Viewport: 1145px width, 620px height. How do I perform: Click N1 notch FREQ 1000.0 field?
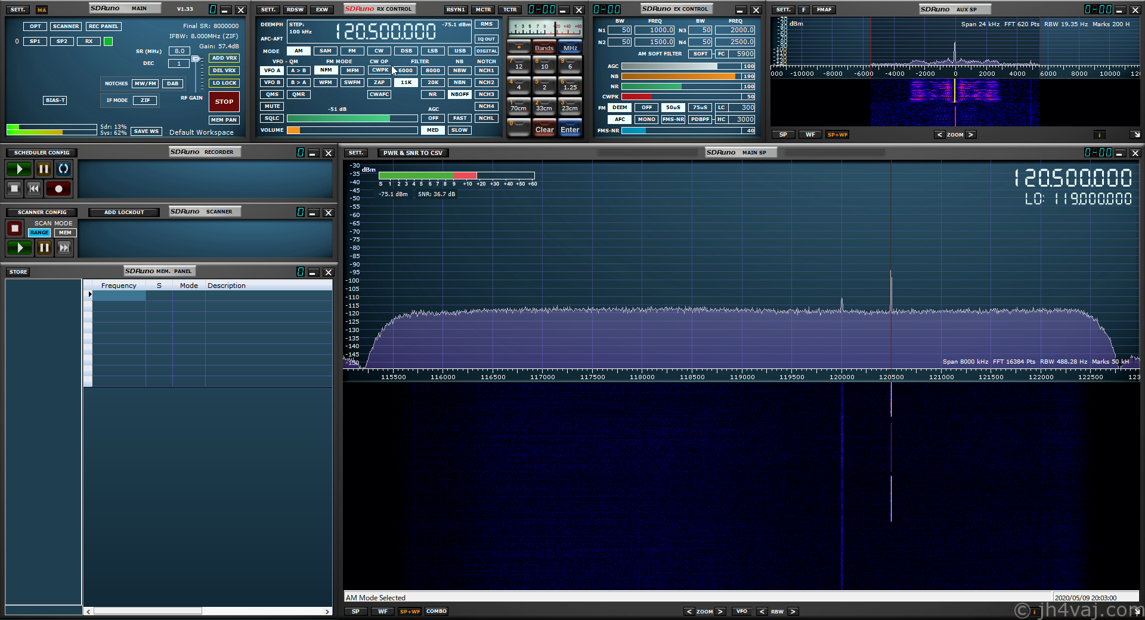(x=655, y=30)
